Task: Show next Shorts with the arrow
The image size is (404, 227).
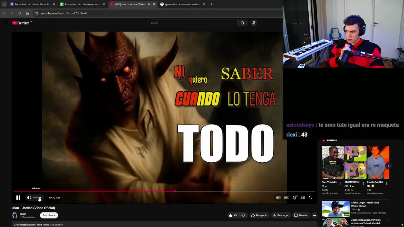Action: (x=388, y=166)
